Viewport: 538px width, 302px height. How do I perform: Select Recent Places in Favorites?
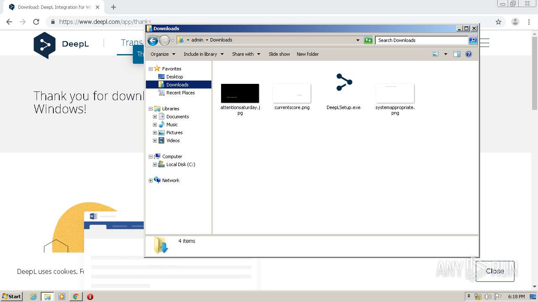tap(180, 93)
